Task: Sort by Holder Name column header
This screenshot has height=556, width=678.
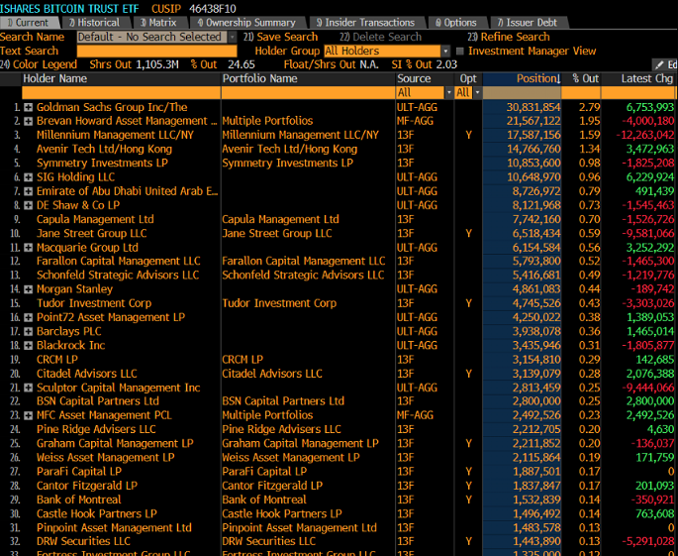Action: [x=54, y=79]
